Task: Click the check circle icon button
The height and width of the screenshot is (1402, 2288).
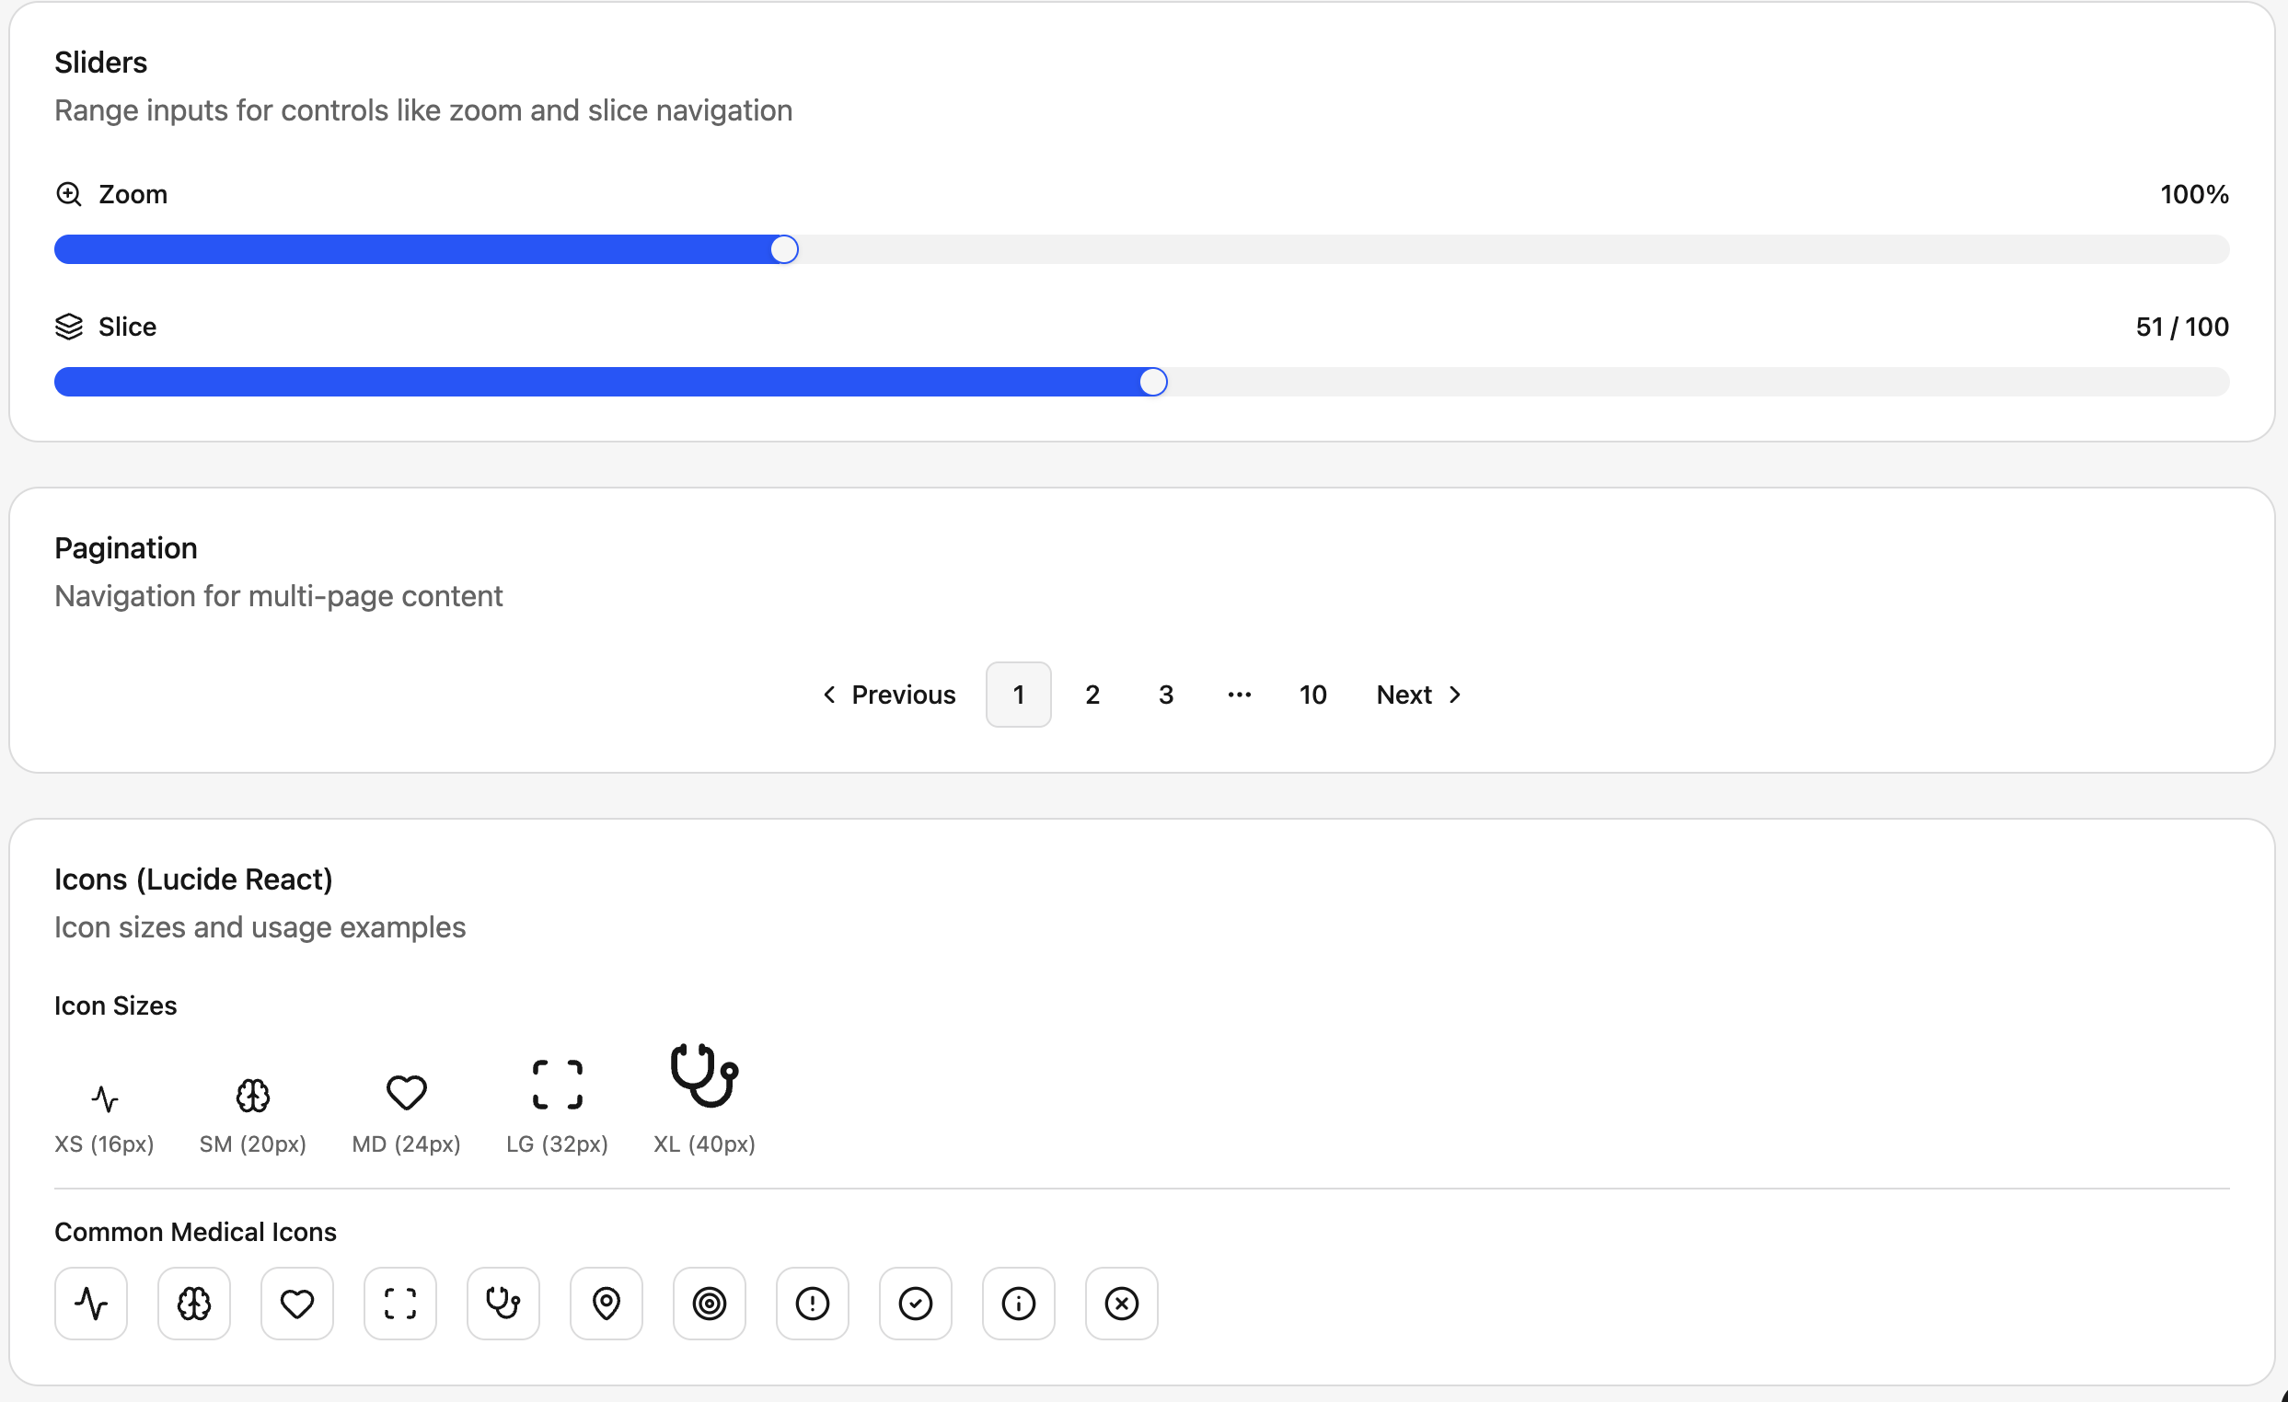Action: pyautogui.click(x=916, y=1303)
